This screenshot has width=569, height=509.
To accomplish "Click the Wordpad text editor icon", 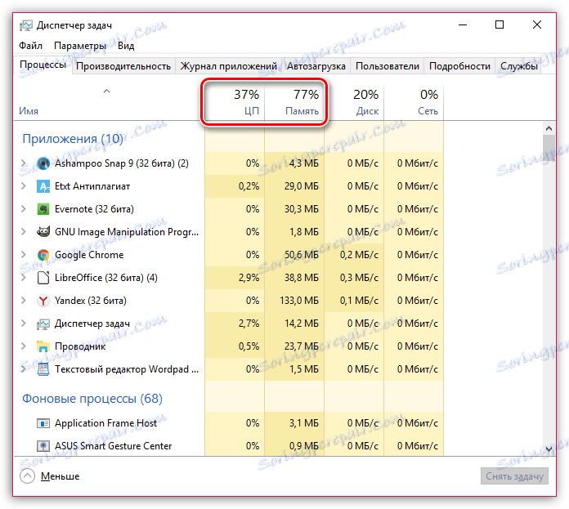I will coord(43,369).
